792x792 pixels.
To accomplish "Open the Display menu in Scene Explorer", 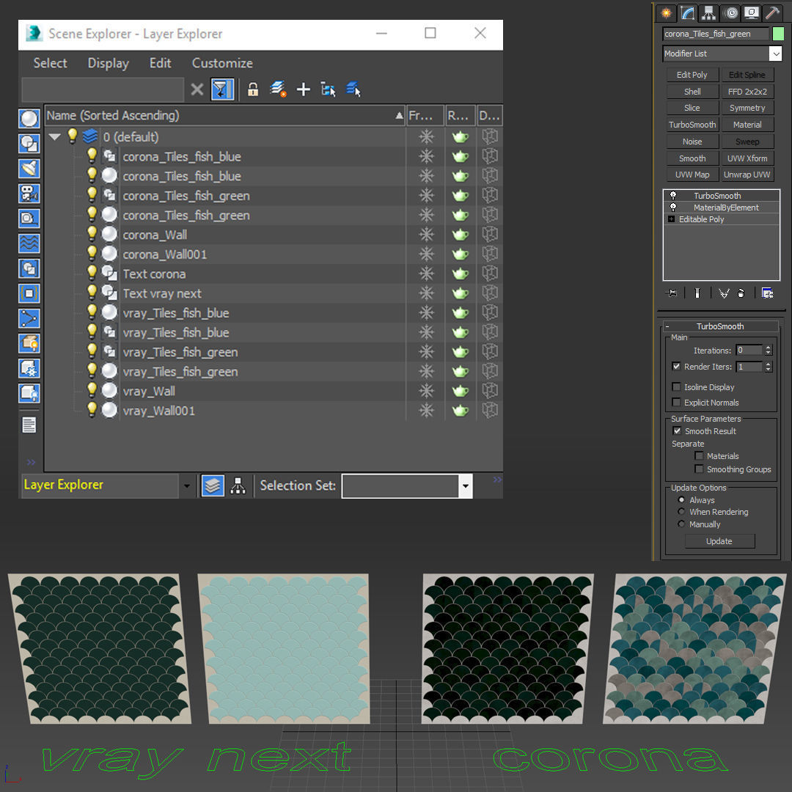I will 108,63.
